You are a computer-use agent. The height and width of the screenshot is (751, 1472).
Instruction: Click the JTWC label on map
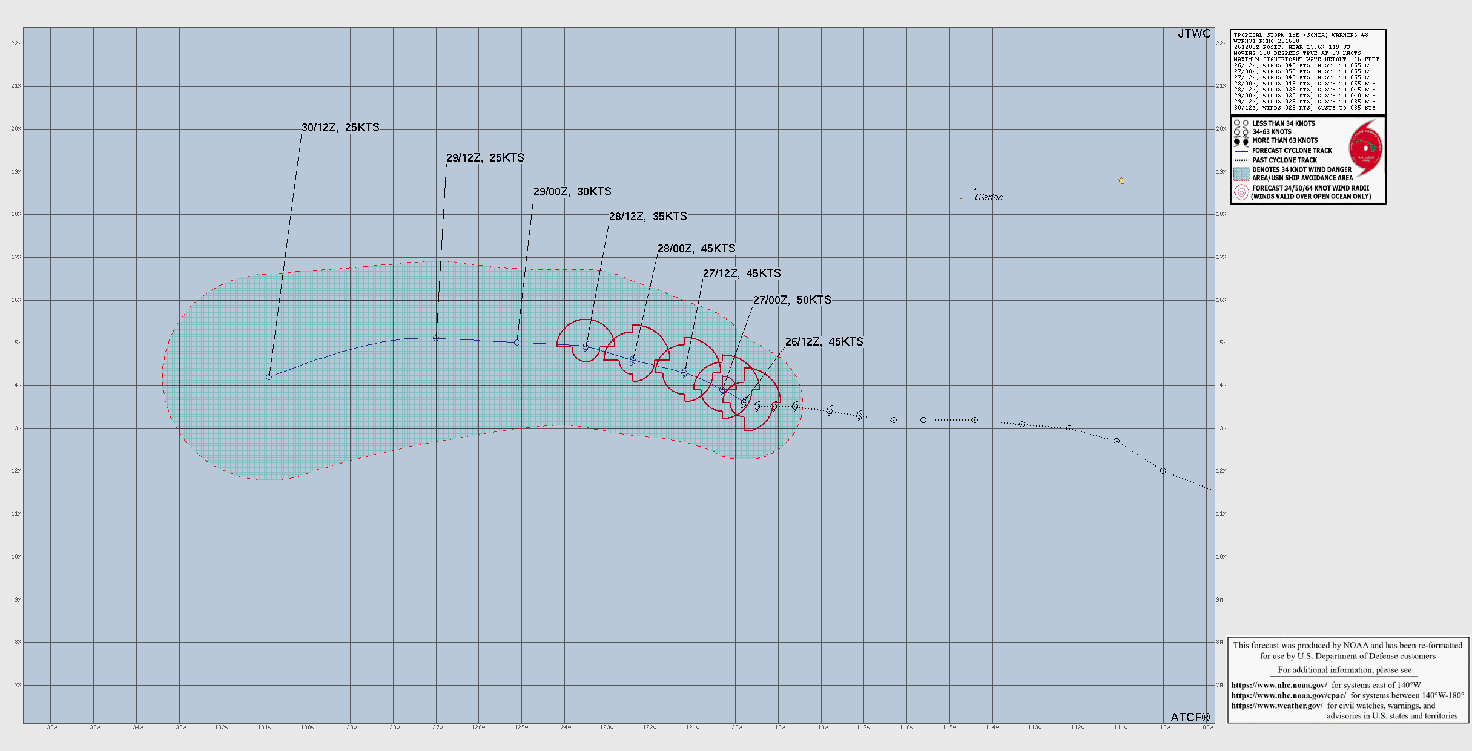coord(1193,34)
